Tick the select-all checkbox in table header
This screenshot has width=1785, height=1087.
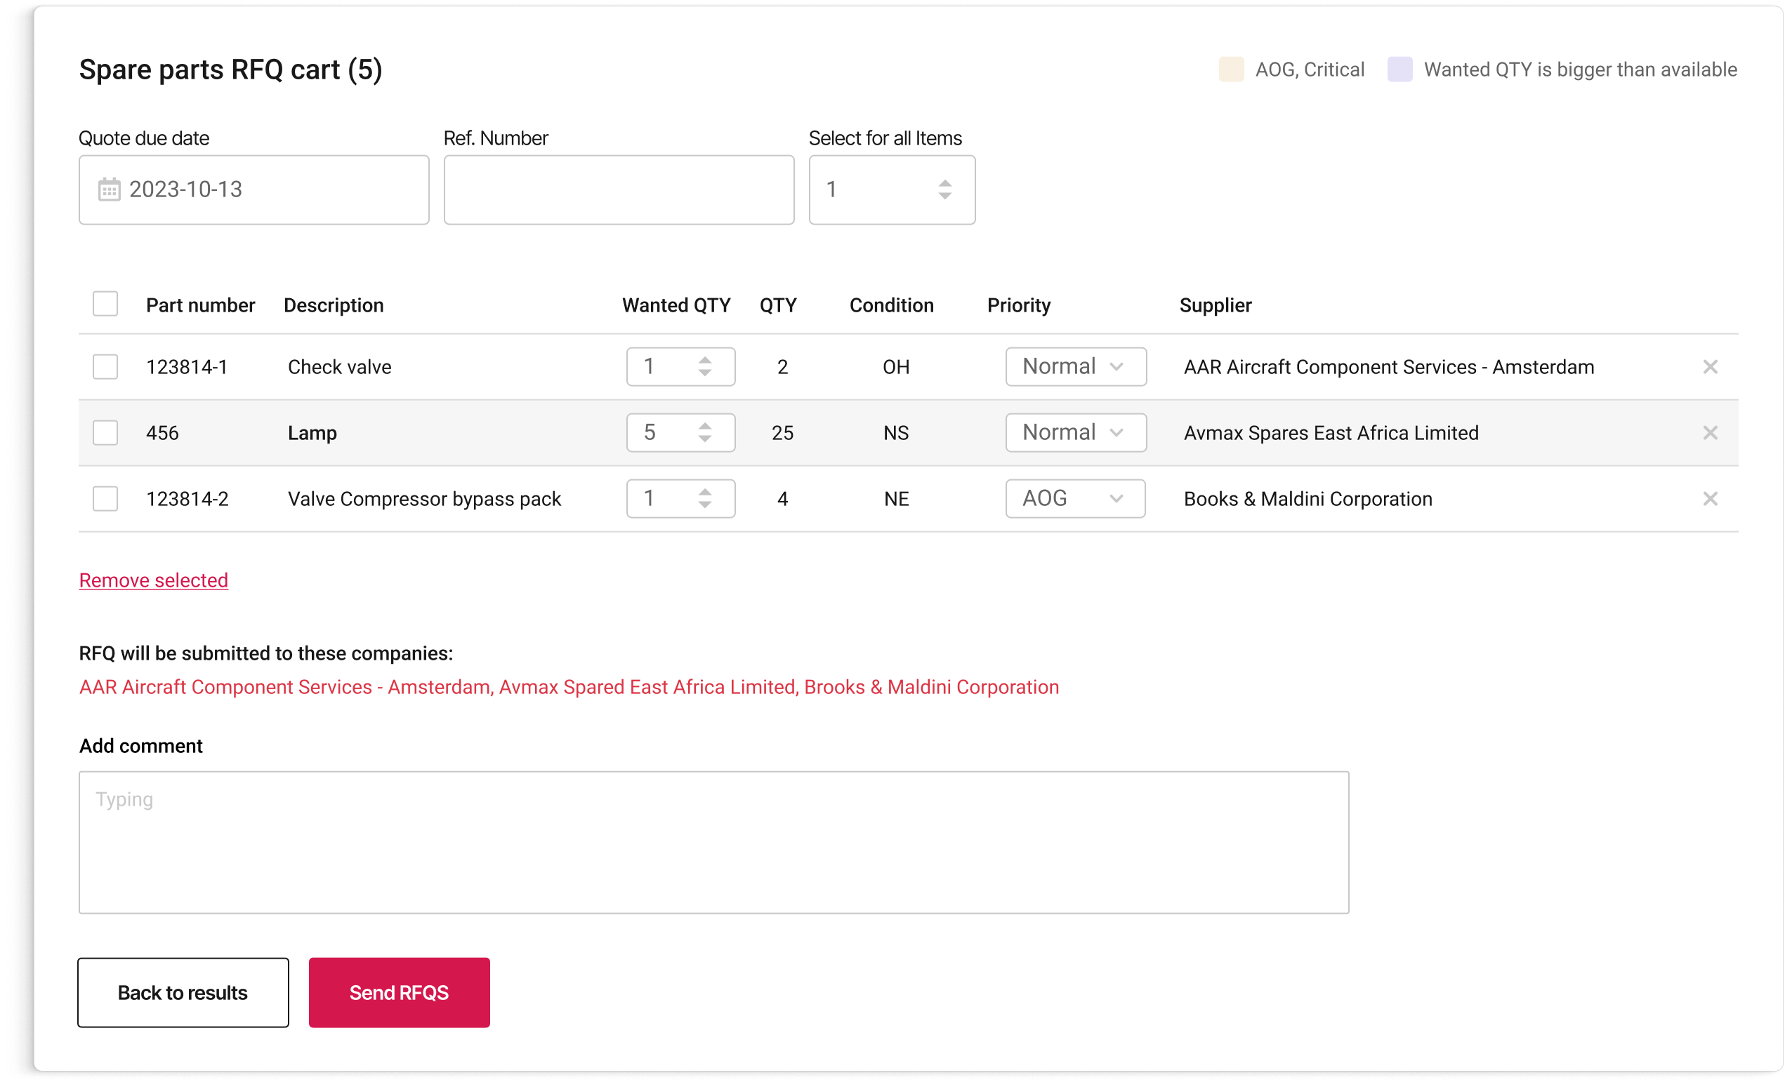[105, 304]
